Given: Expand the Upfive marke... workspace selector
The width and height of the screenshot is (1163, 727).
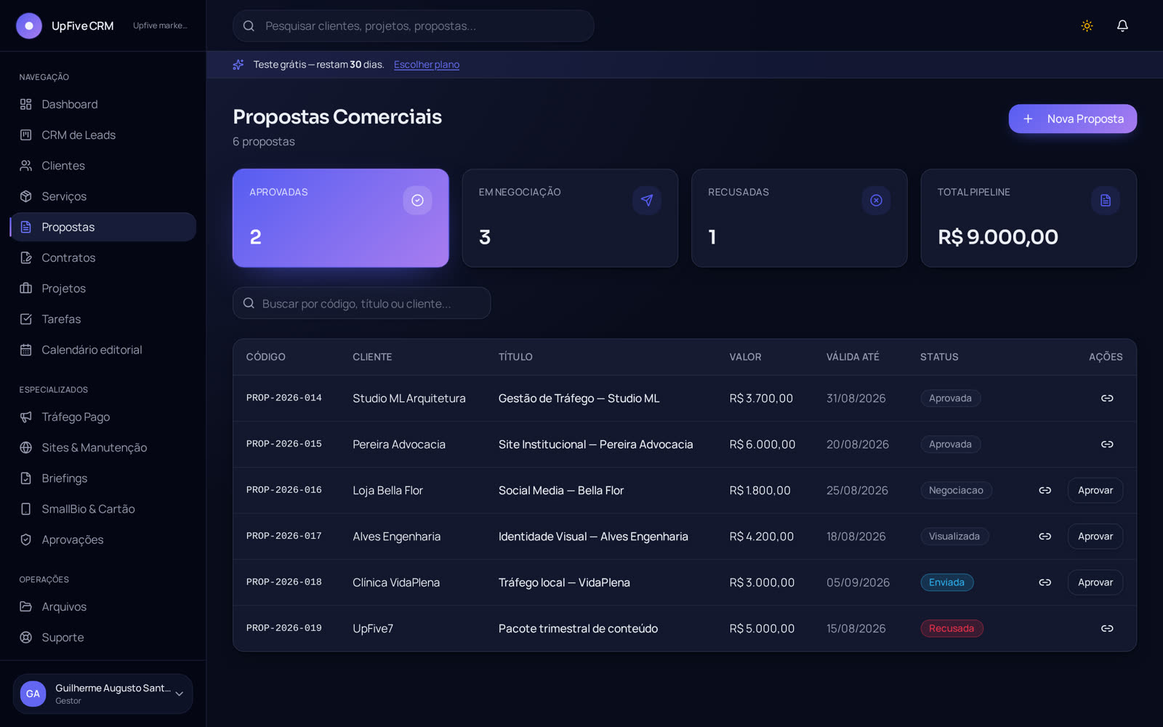Looking at the screenshot, I should (160, 25).
